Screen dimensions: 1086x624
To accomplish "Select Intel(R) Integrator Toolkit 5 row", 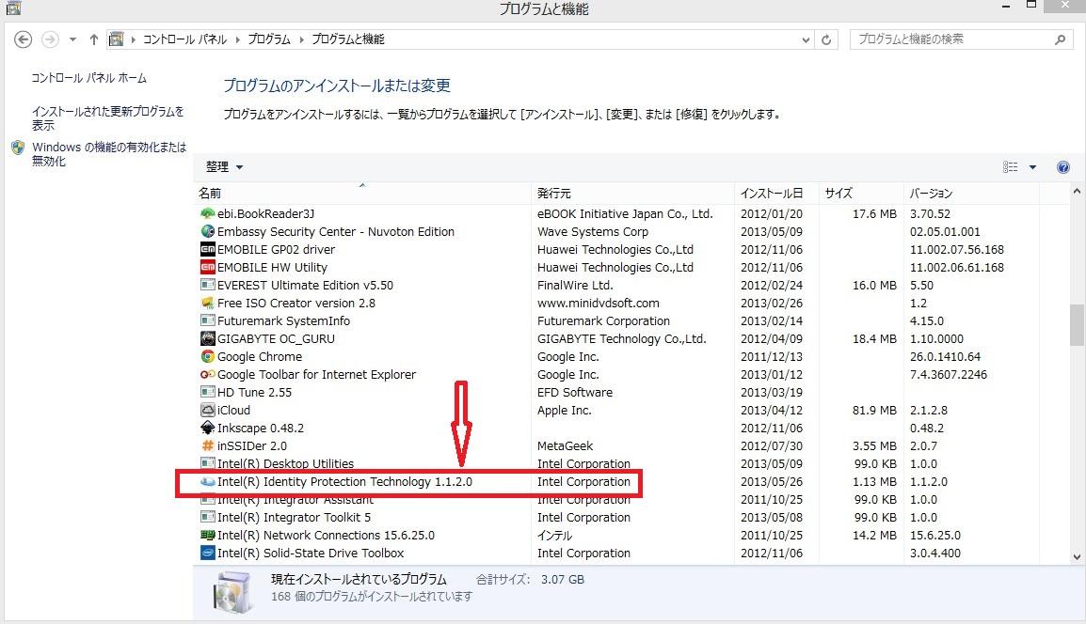I will (616, 518).
